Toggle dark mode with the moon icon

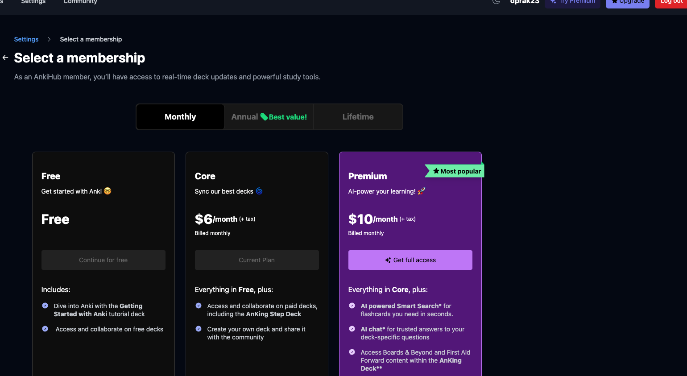point(496,2)
